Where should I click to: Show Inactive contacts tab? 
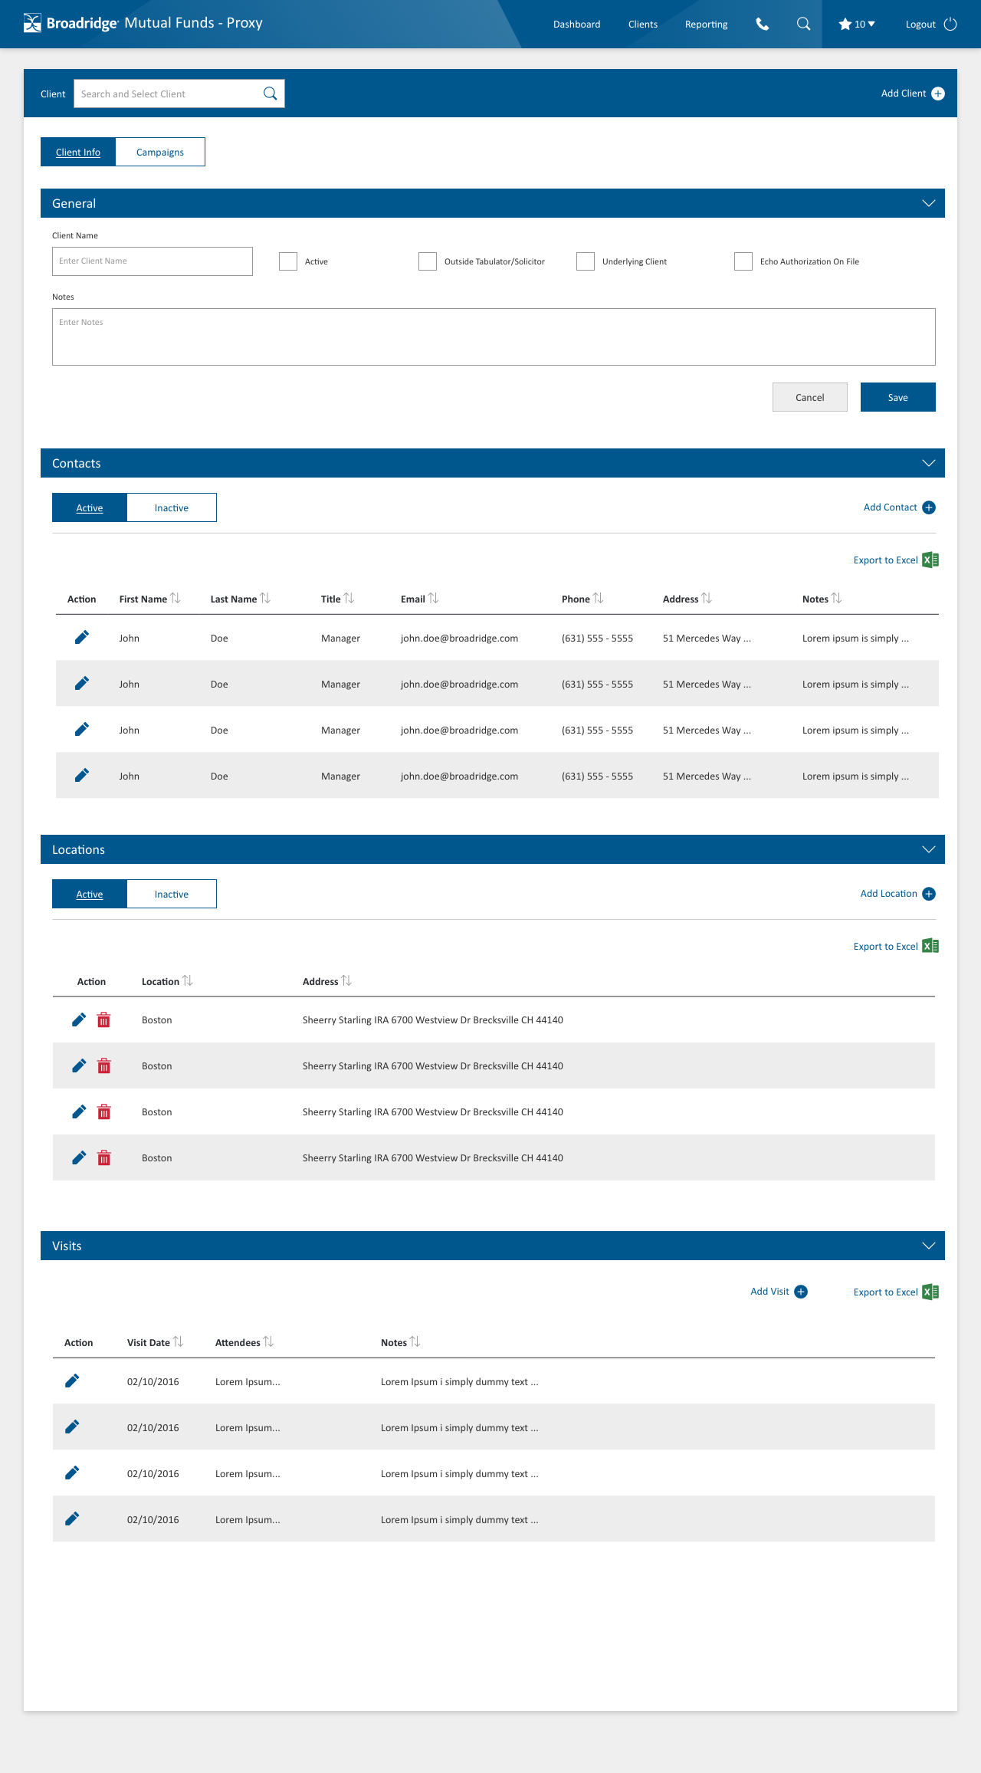point(172,507)
